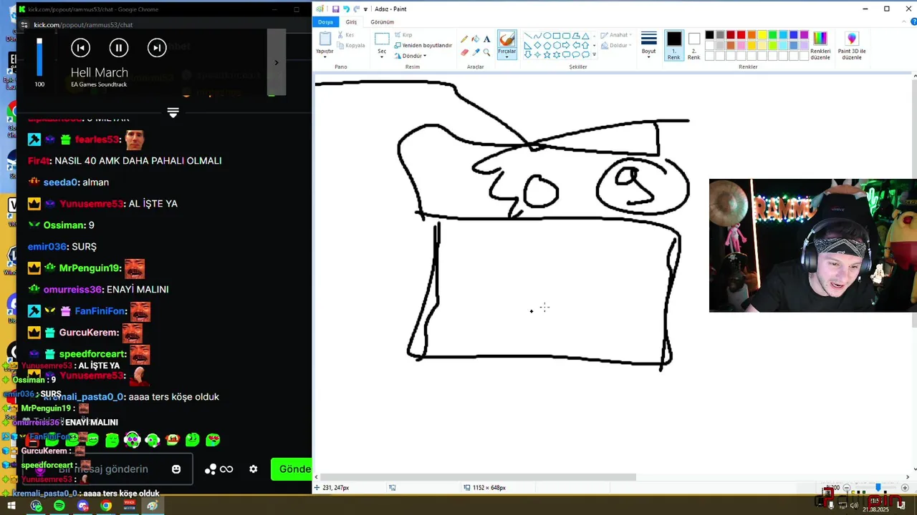Open the Döndür rotate dropdown
917x515 pixels.
tap(411, 56)
